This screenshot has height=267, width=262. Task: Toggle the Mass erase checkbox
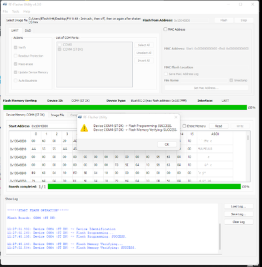click(x=15, y=64)
